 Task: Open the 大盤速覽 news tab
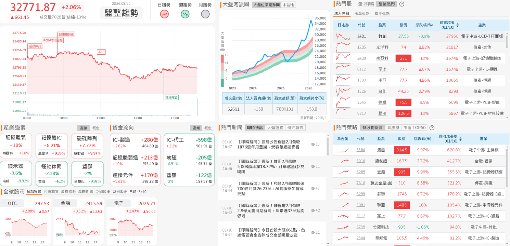click(275, 127)
